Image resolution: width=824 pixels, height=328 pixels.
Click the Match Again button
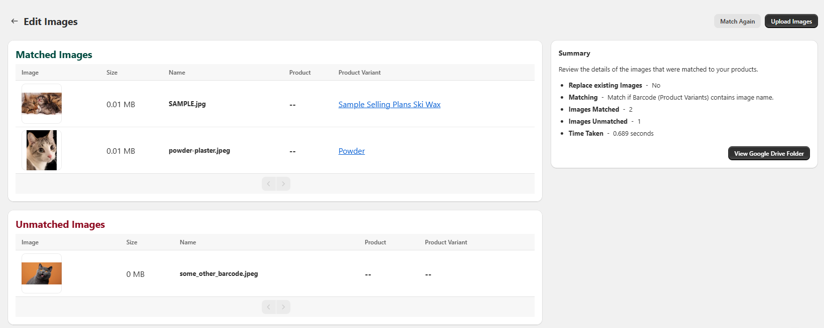pos(737,21)
